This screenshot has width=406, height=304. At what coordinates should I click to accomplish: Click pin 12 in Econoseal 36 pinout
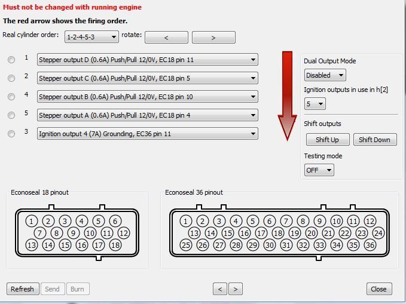pos(370,221)
